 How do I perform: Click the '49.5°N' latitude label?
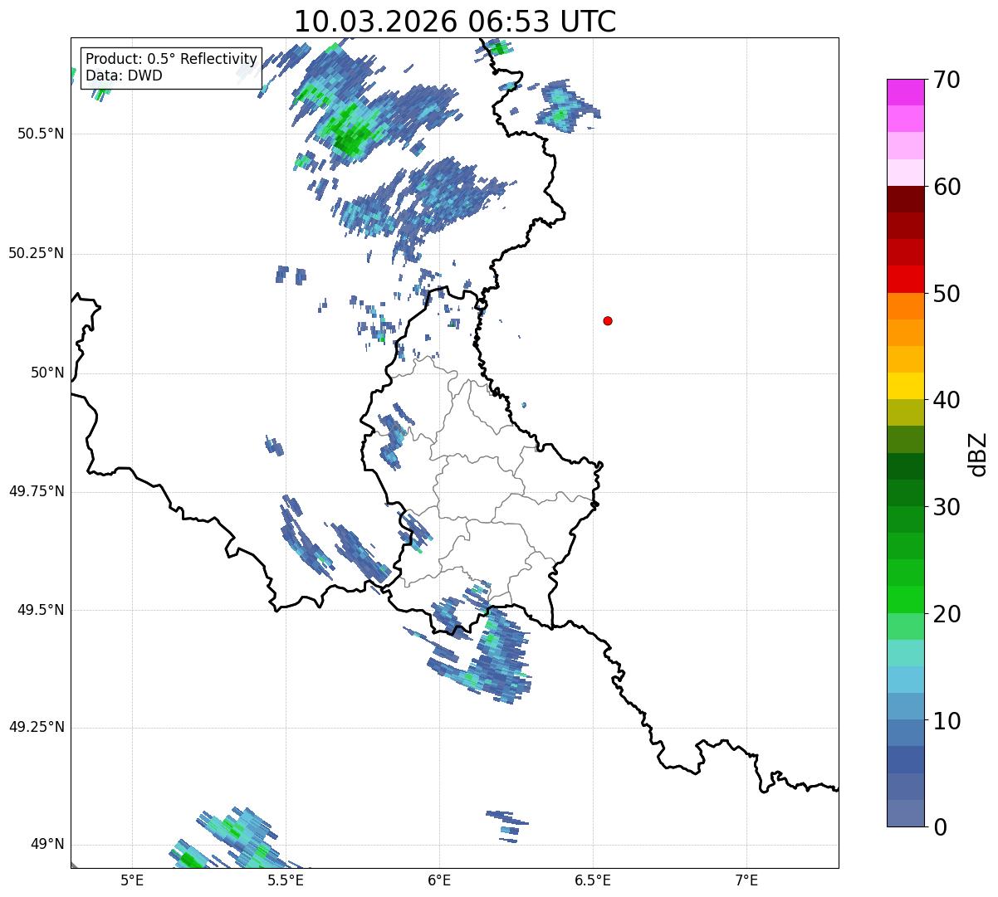tap(40, 610)
